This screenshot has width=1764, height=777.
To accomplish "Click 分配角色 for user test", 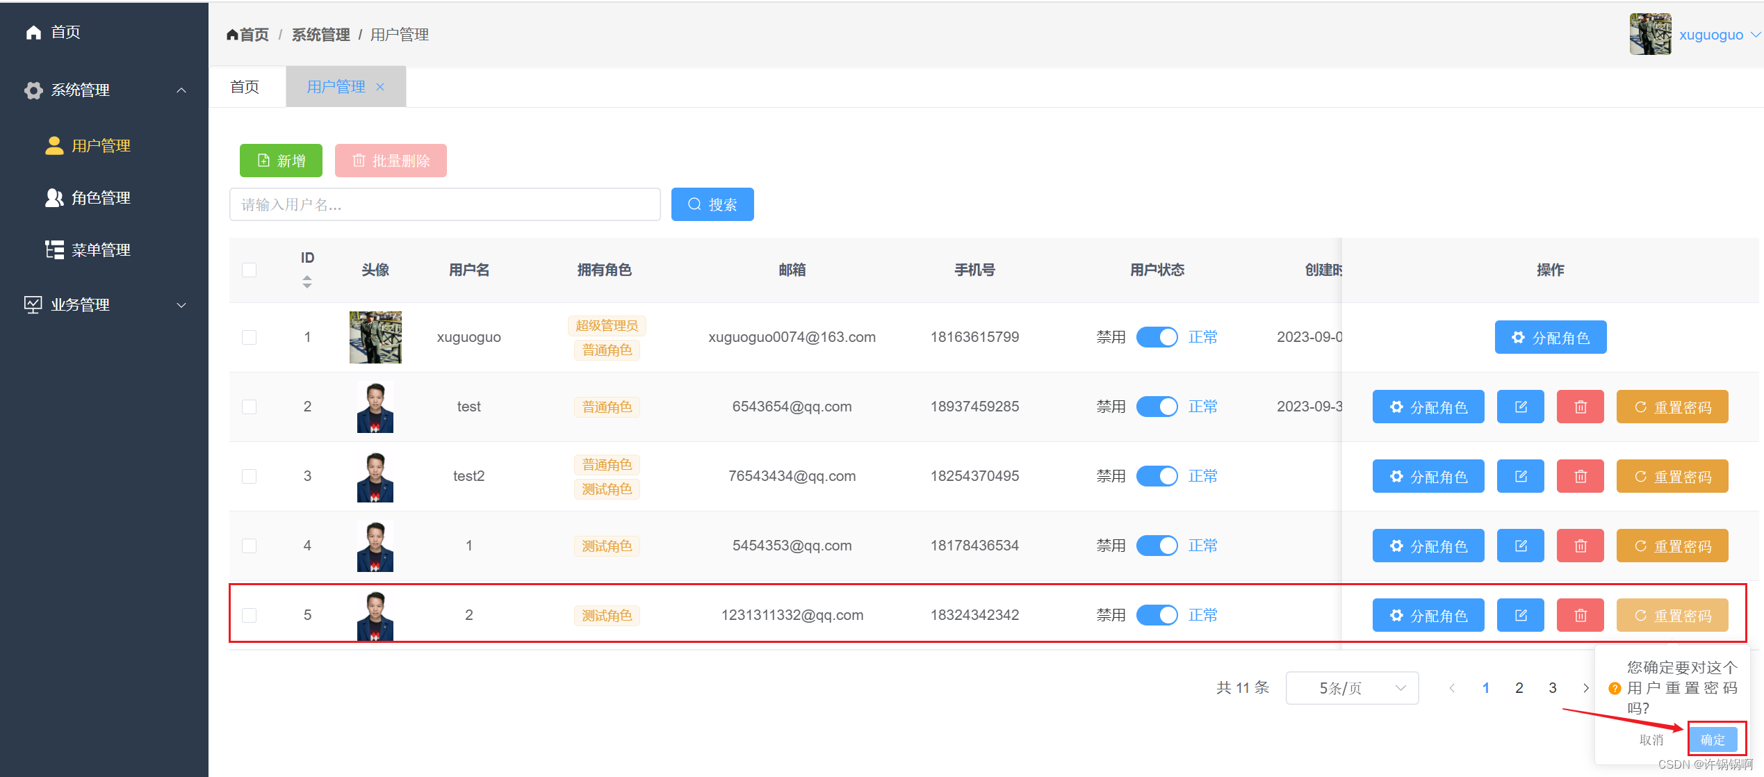I will (x=1428, y=407).
